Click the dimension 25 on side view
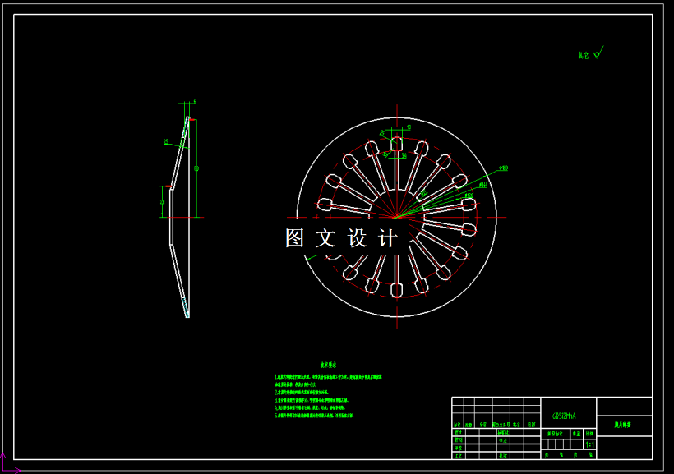 [166, 141]
